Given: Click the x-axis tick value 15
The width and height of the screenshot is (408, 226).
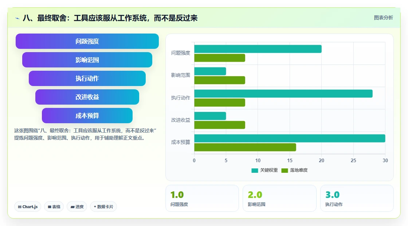Looking at the screenshot, I should click(290, 161).
